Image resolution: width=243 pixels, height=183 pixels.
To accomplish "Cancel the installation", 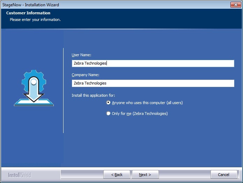I will point(223,175).
